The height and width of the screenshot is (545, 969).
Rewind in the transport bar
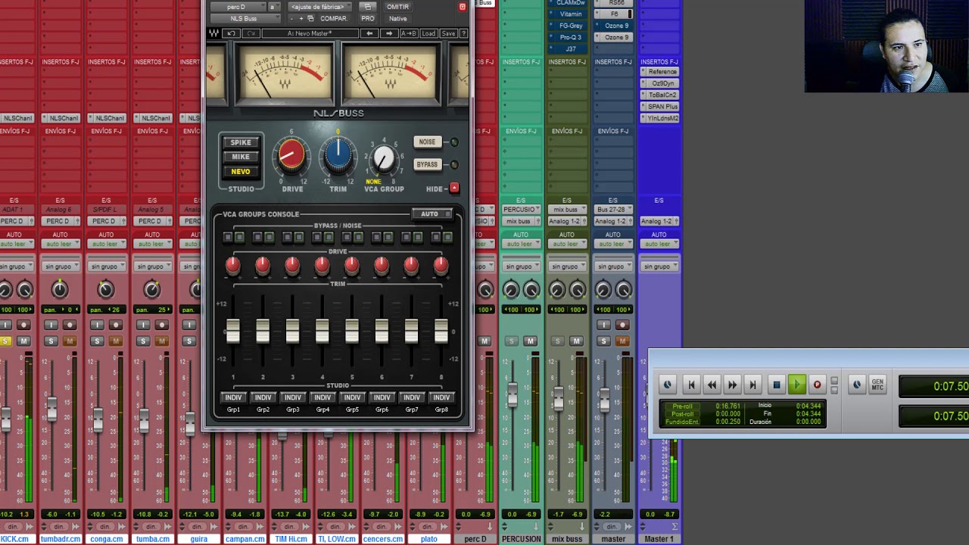click(x=712, y=385)
